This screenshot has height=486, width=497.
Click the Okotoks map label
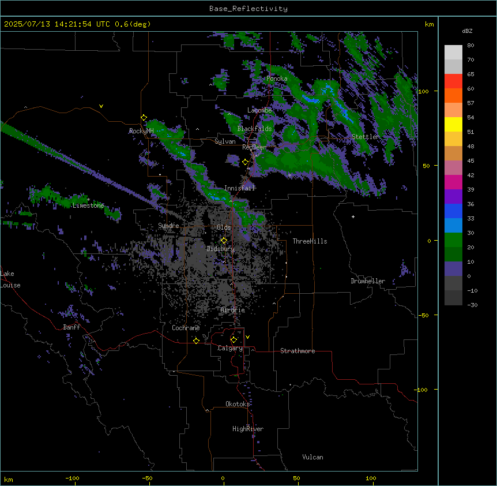click(238, 404)
